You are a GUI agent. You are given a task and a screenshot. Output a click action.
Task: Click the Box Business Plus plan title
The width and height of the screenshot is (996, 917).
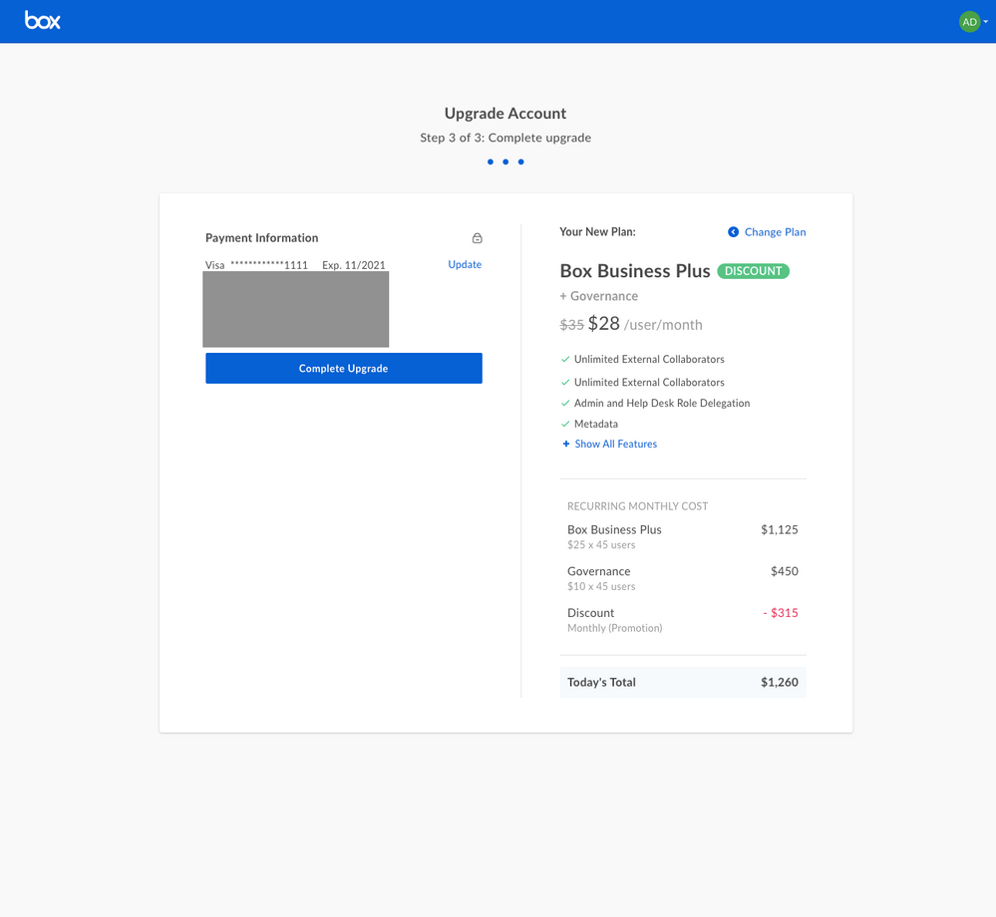[x=635, y=271]
